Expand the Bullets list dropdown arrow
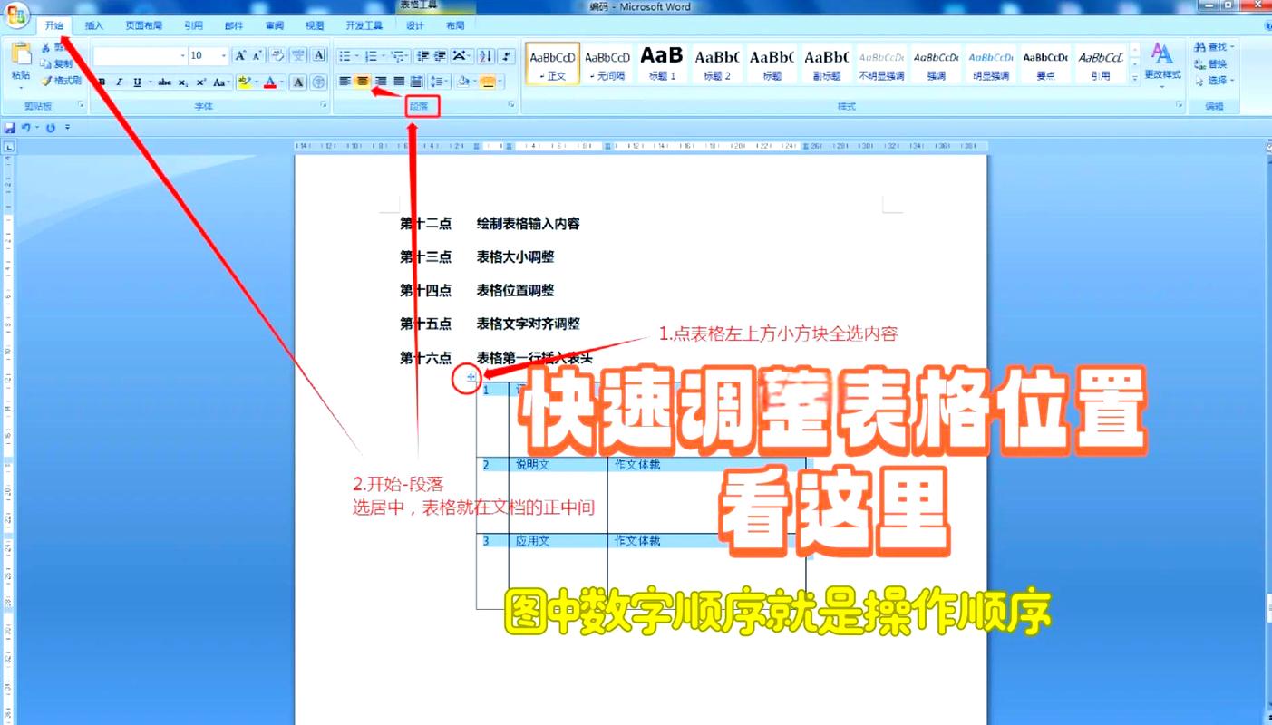Viewport: 1272px width, 725px height. 357,56
